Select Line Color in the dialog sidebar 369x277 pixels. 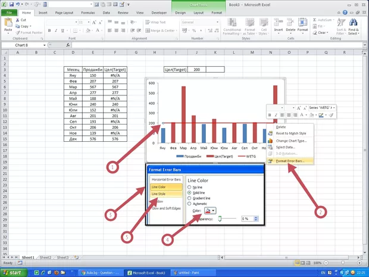(x=166, y=187)
